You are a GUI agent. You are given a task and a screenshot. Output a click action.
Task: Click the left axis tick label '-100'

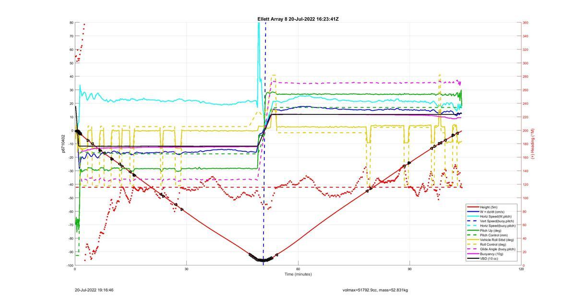[70, 265]
